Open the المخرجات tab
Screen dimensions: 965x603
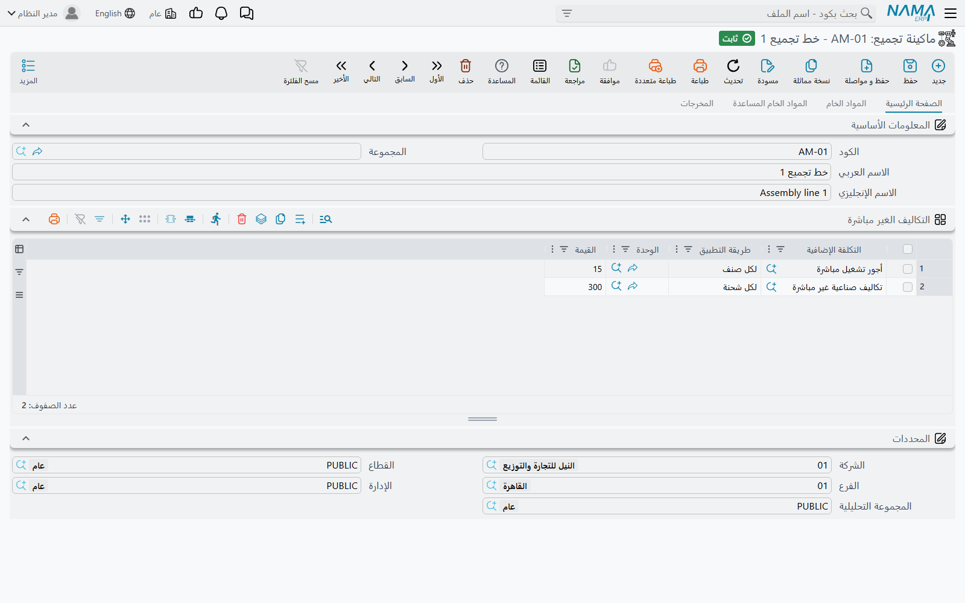coord(697,103)
